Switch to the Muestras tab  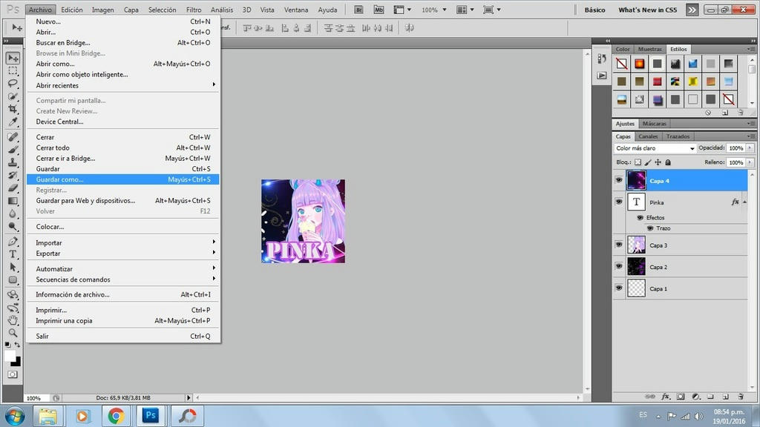point(649,49)
